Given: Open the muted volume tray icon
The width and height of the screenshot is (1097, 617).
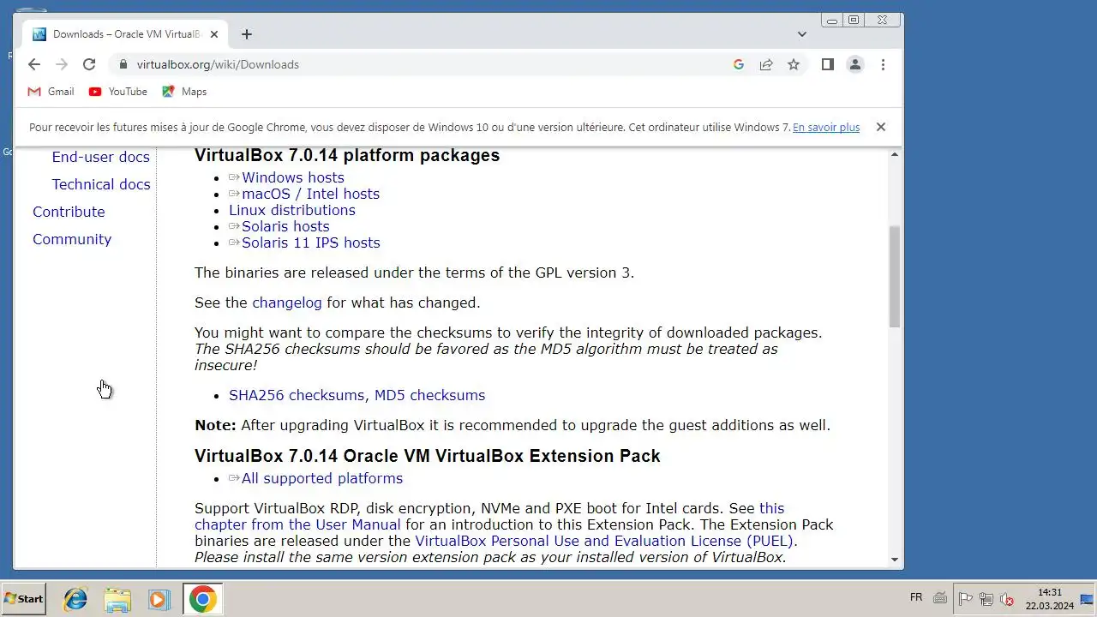Looking at the screenshot, I should [x=1007, y=599].
